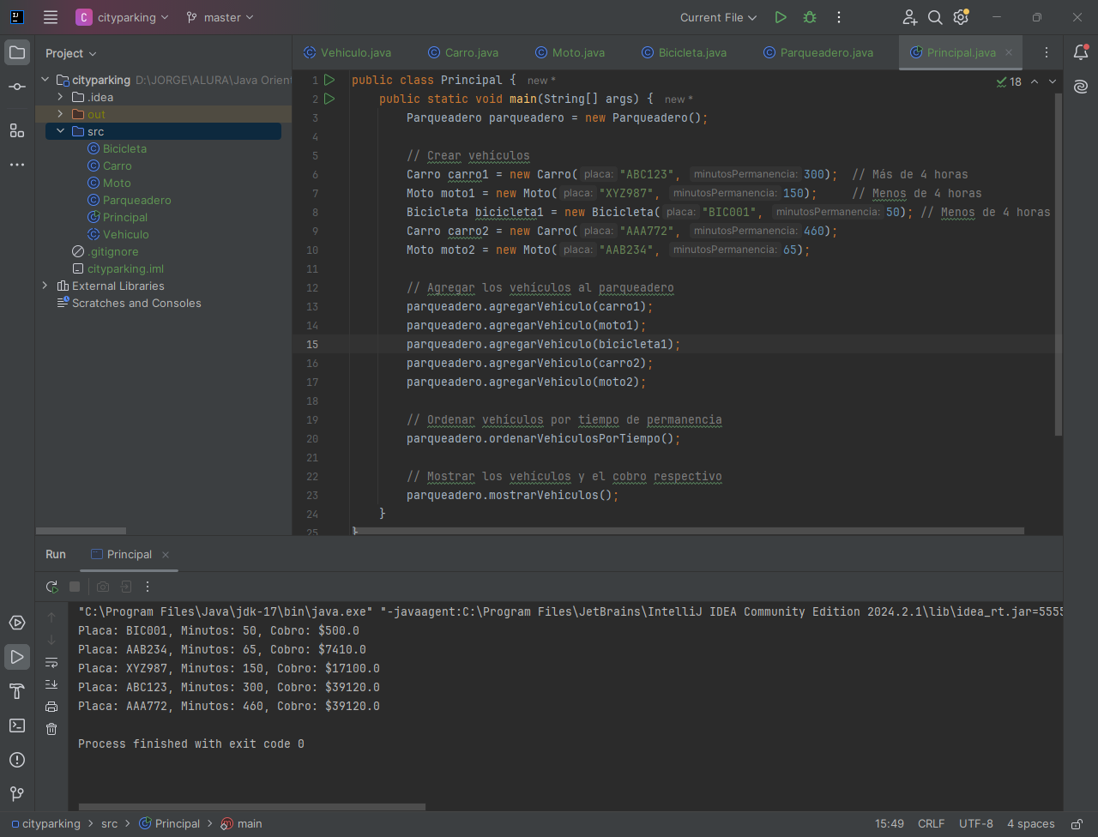The width and height of the screenshot is (1098, 837).
Task: Open Parqueadero class in tree
Action: click(136, 200)
